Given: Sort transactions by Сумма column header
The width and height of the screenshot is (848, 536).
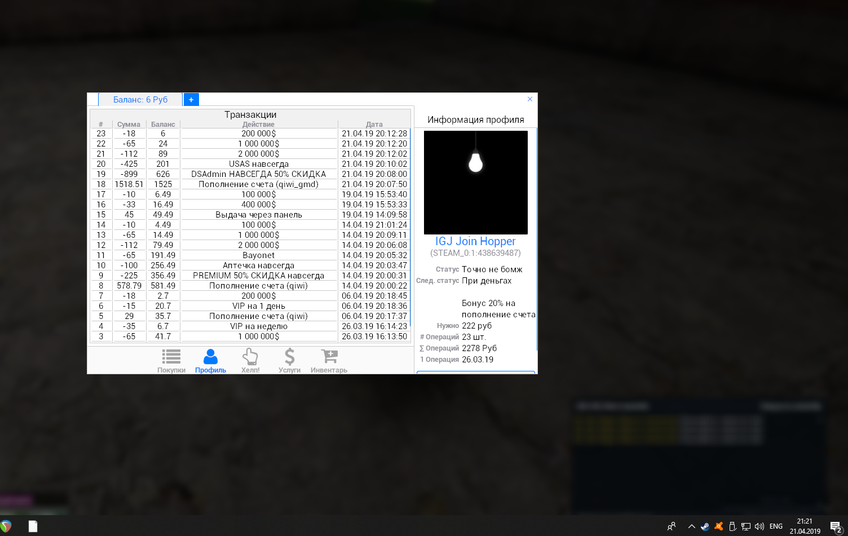Looking at the screenshot, I should 129,125.
